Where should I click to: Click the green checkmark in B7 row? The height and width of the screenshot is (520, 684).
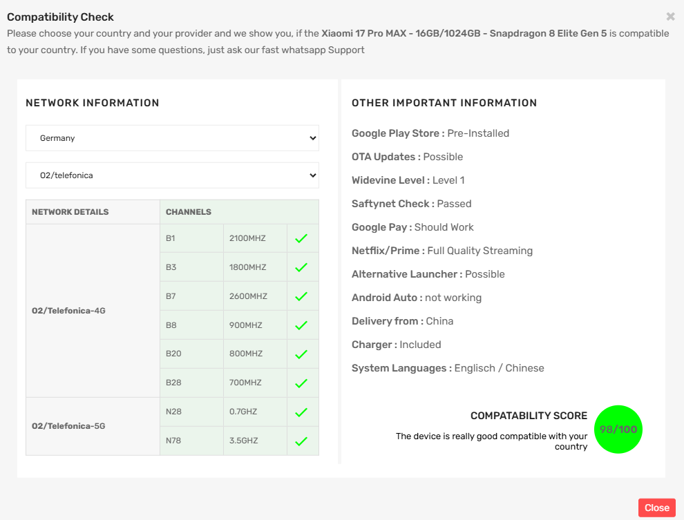pos(301,297)
